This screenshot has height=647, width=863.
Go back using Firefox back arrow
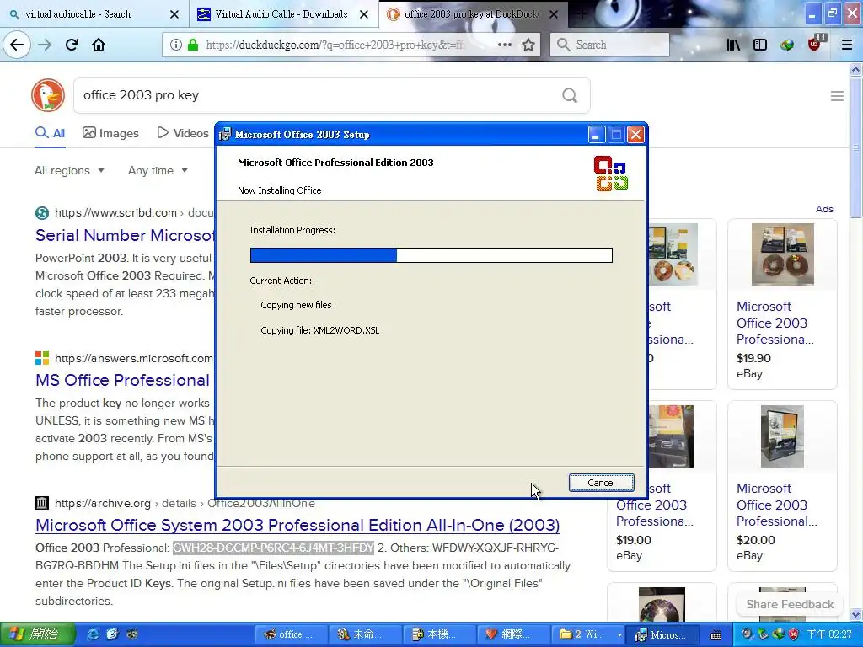click(17, 45)
